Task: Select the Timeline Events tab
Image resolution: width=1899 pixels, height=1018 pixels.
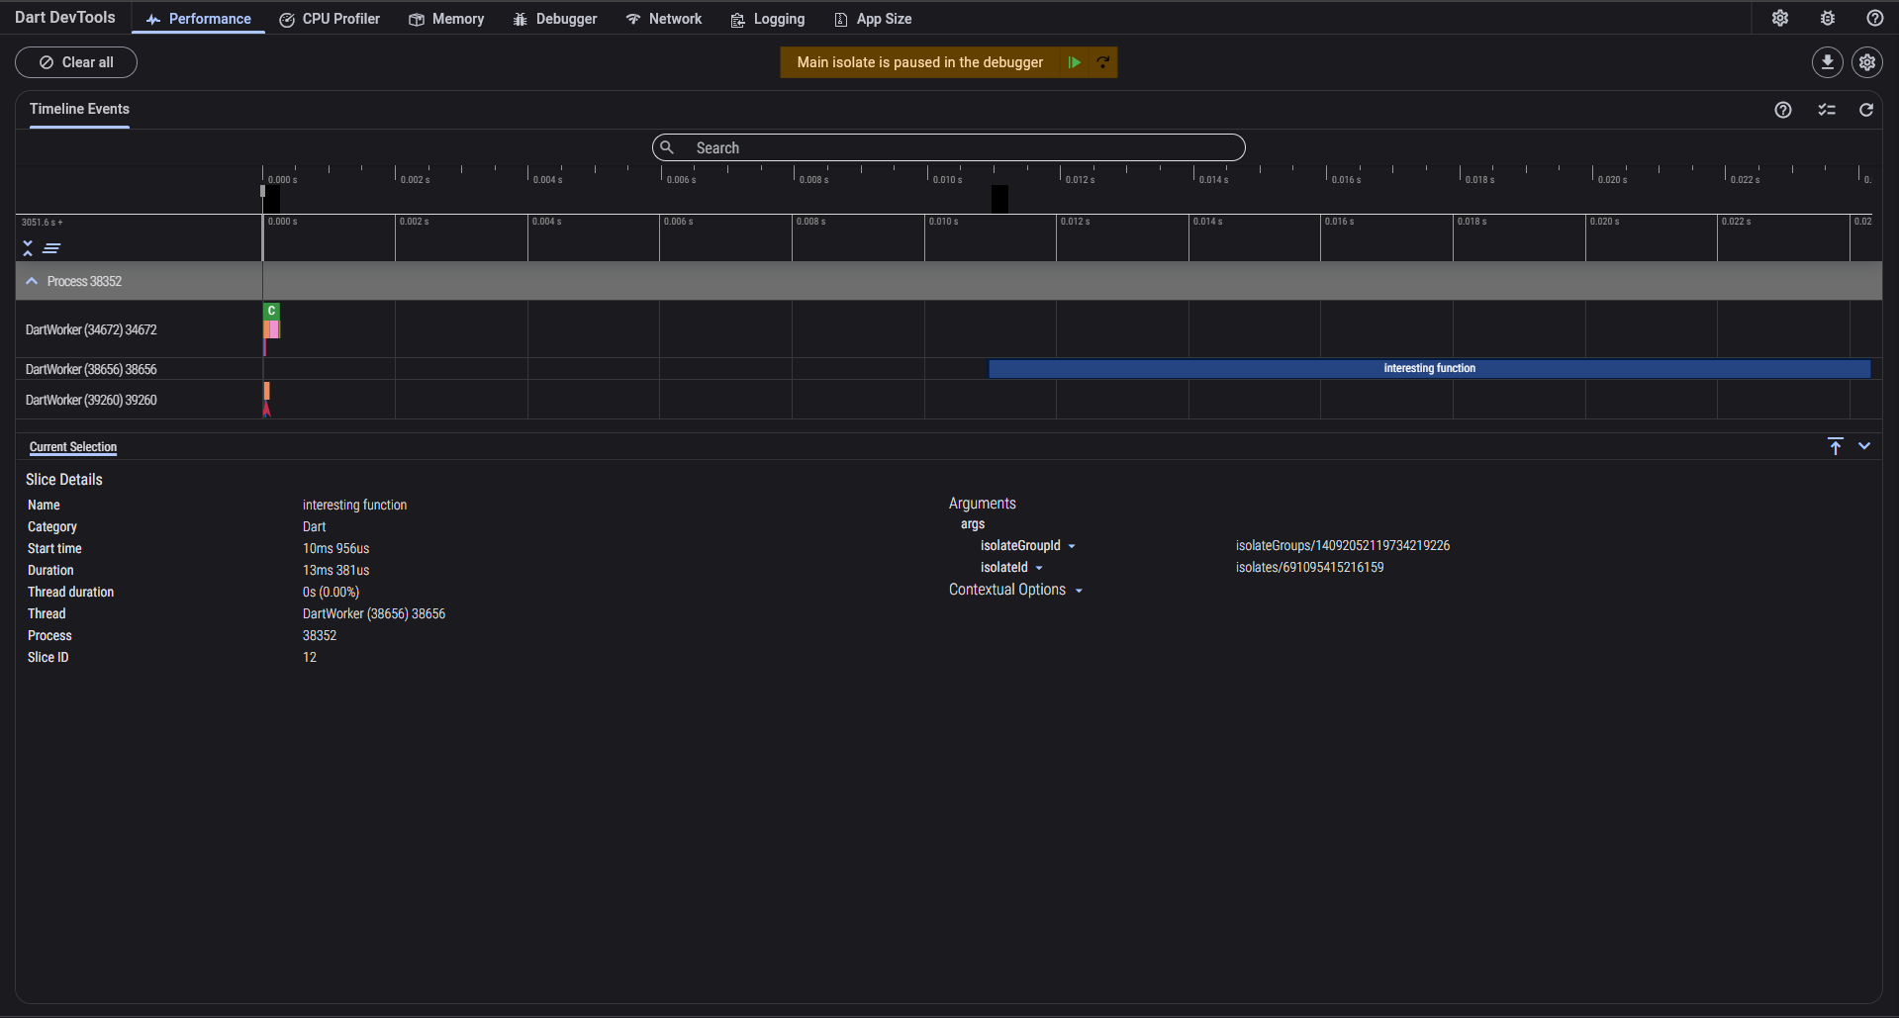Action: 79,109
